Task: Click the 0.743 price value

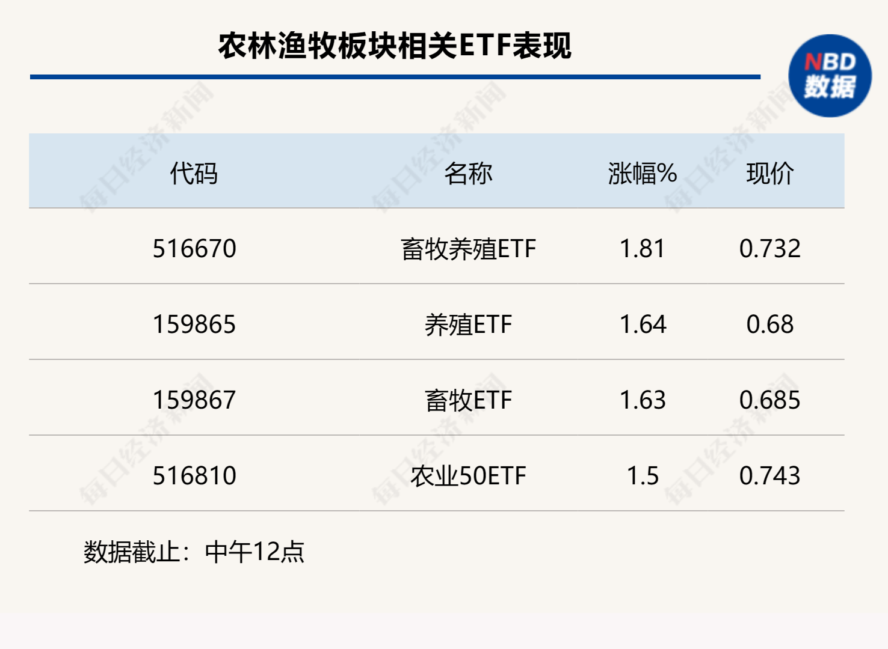Action: [769, 476]
